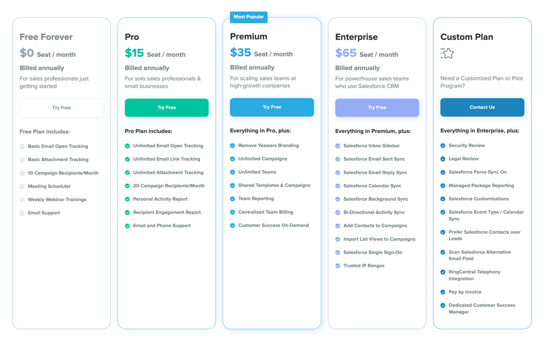Click the circle beside Basic Email Open Tracking
This screenshot has width=546, height=343.
[x=22, y=146]
